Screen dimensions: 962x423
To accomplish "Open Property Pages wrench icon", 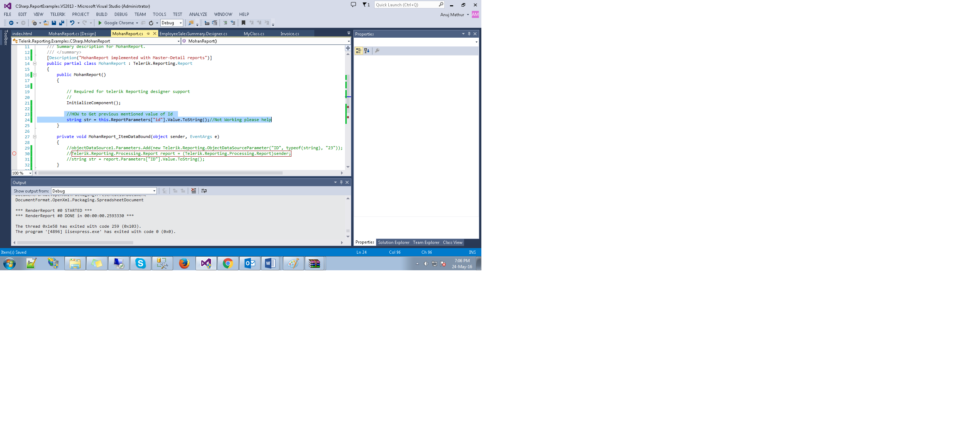I will 377,51.
